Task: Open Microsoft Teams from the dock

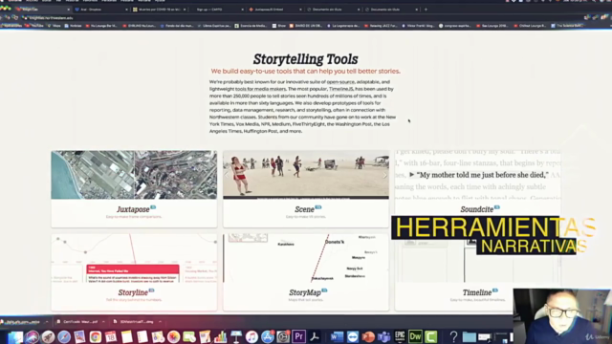Action: click(x=384, y=337)
